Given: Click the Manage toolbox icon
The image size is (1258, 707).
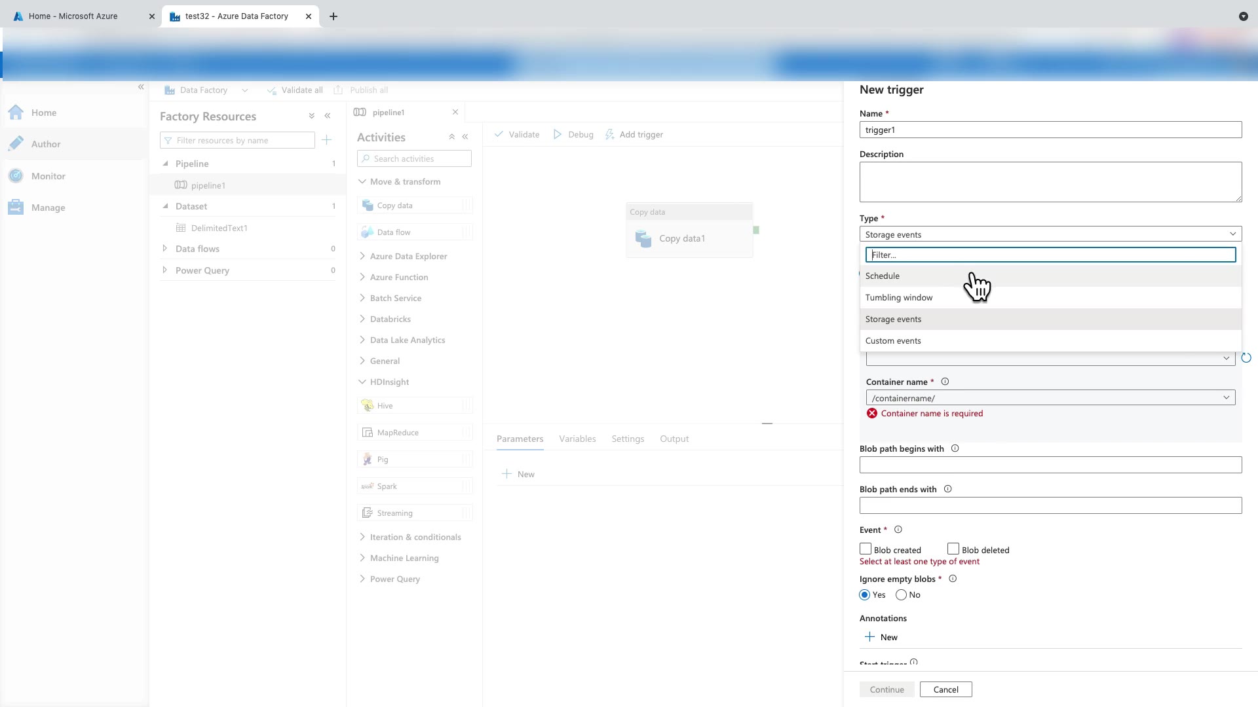Looking at the screenshot, I should [x=16, y=208].
